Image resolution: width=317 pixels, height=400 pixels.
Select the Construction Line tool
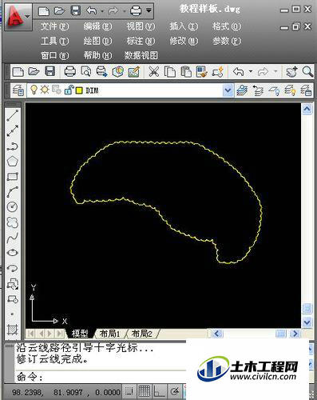pyautogui.click(x=13, y=130)
